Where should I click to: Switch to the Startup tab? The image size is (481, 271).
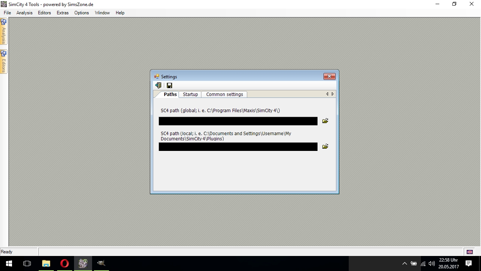click(x=190, y=94)
